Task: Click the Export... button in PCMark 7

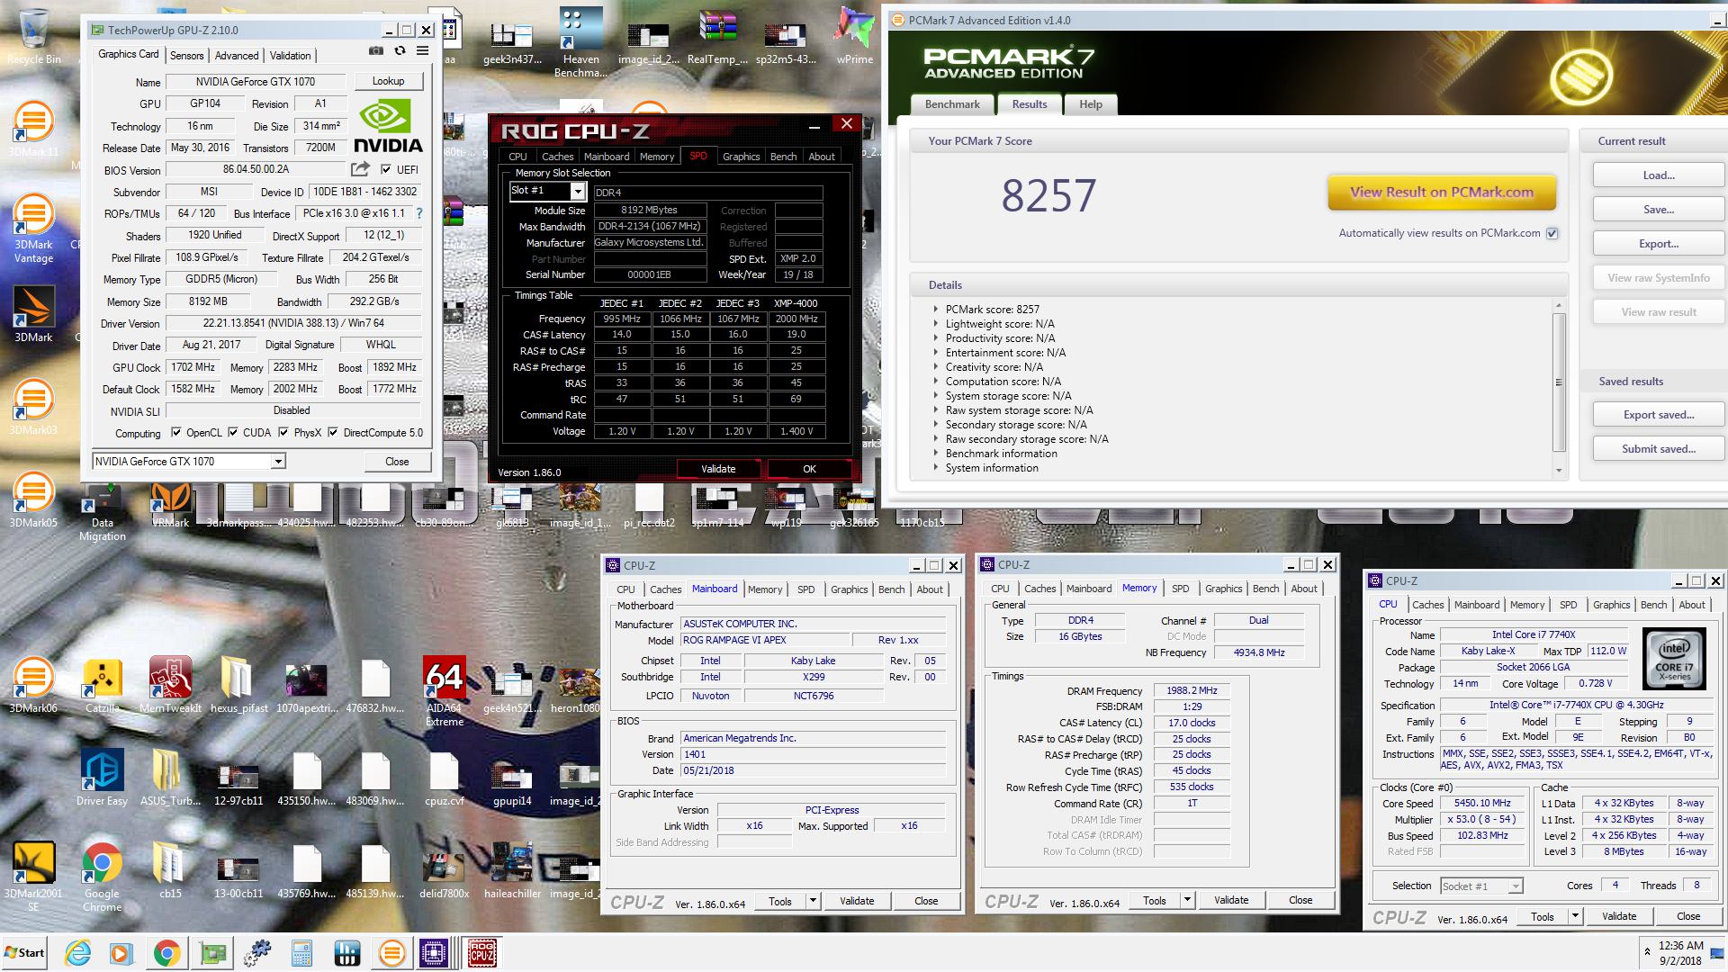Action: click(1659, 244)
